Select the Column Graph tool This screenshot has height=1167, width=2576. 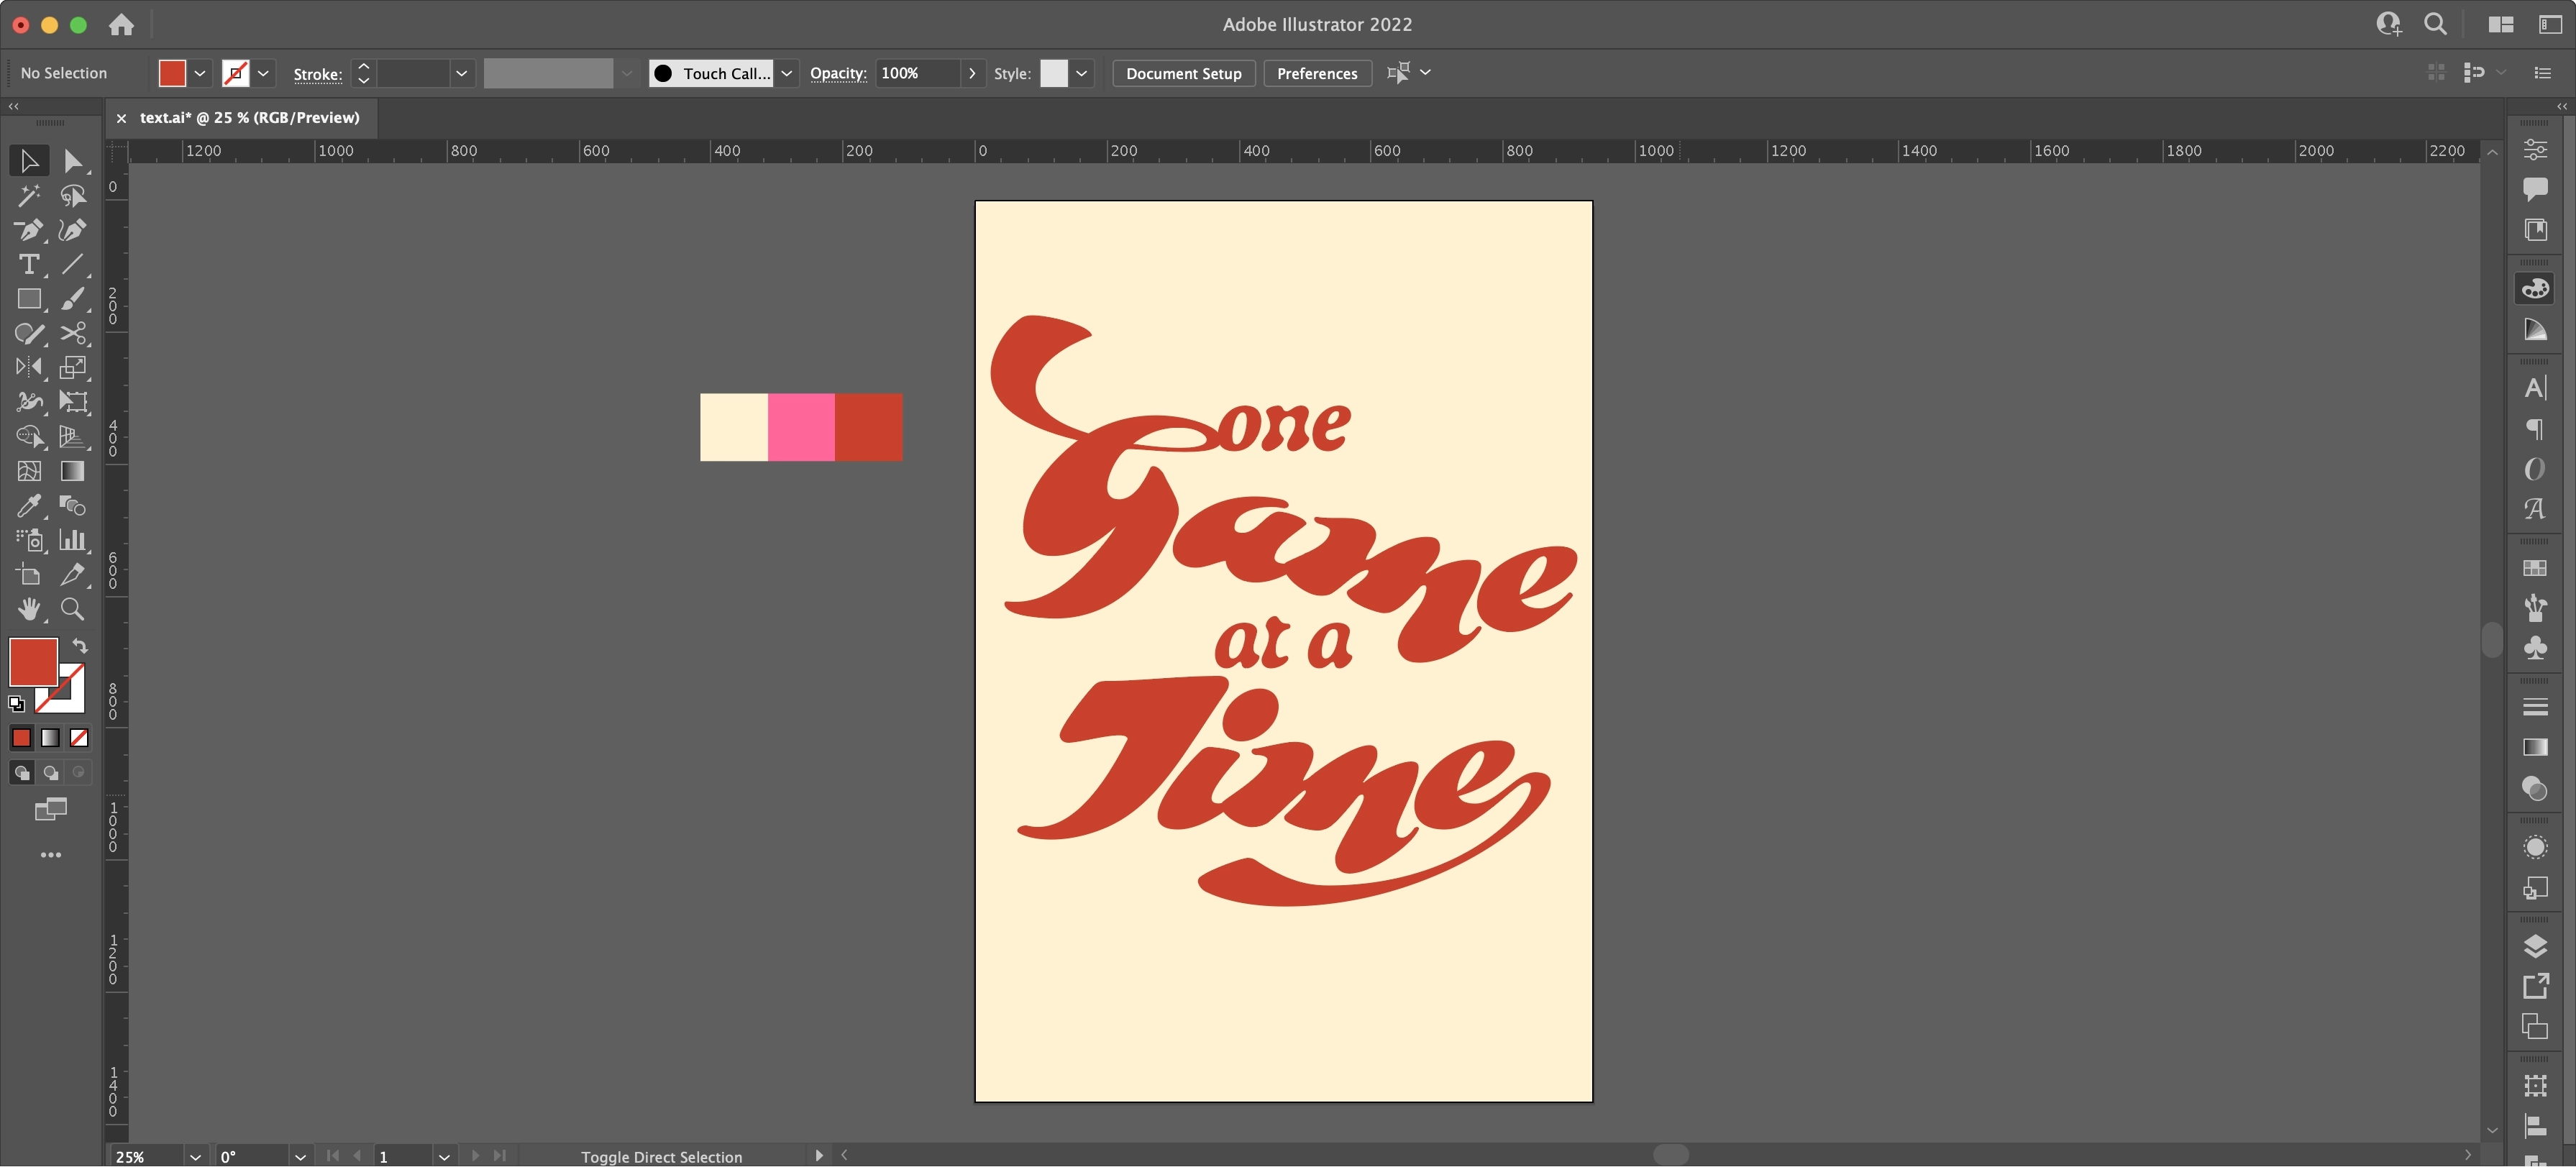[x=73, y=540]
